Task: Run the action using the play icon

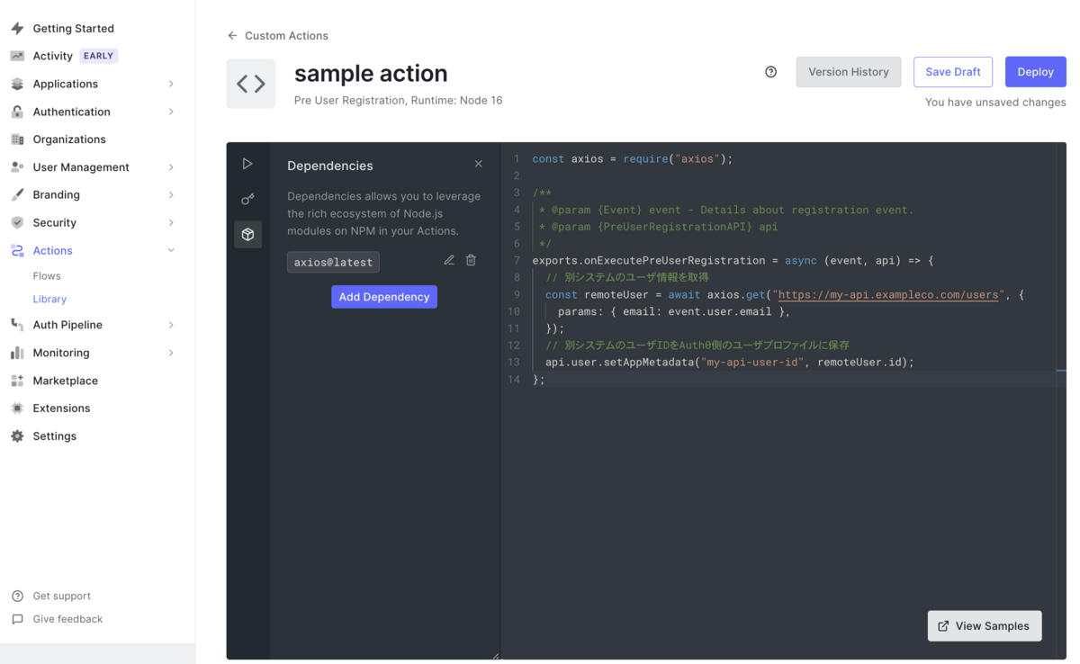Action: pos(247,163)
